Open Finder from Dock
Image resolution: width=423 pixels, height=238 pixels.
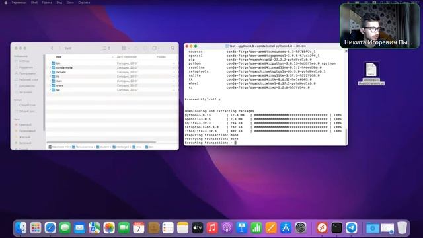click(x=20, y=228)
